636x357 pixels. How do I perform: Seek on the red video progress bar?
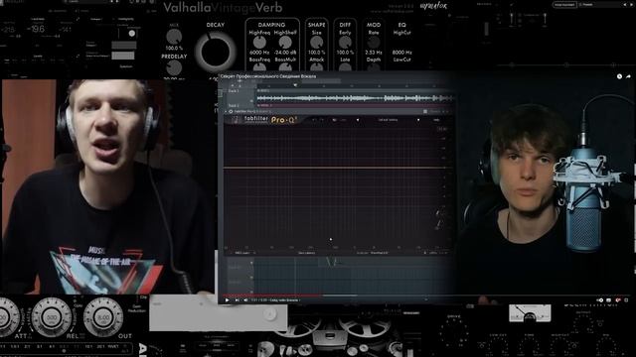pyautogui.click(x=271, y=296)
